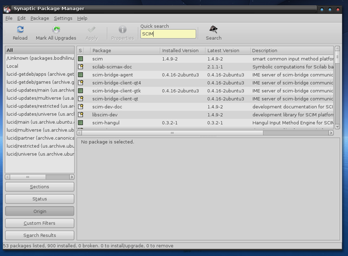The width and height of the screenshot is (348, 256).
Task: Select lucid-updates/restricted origin entry
Action: coord(40,106)
